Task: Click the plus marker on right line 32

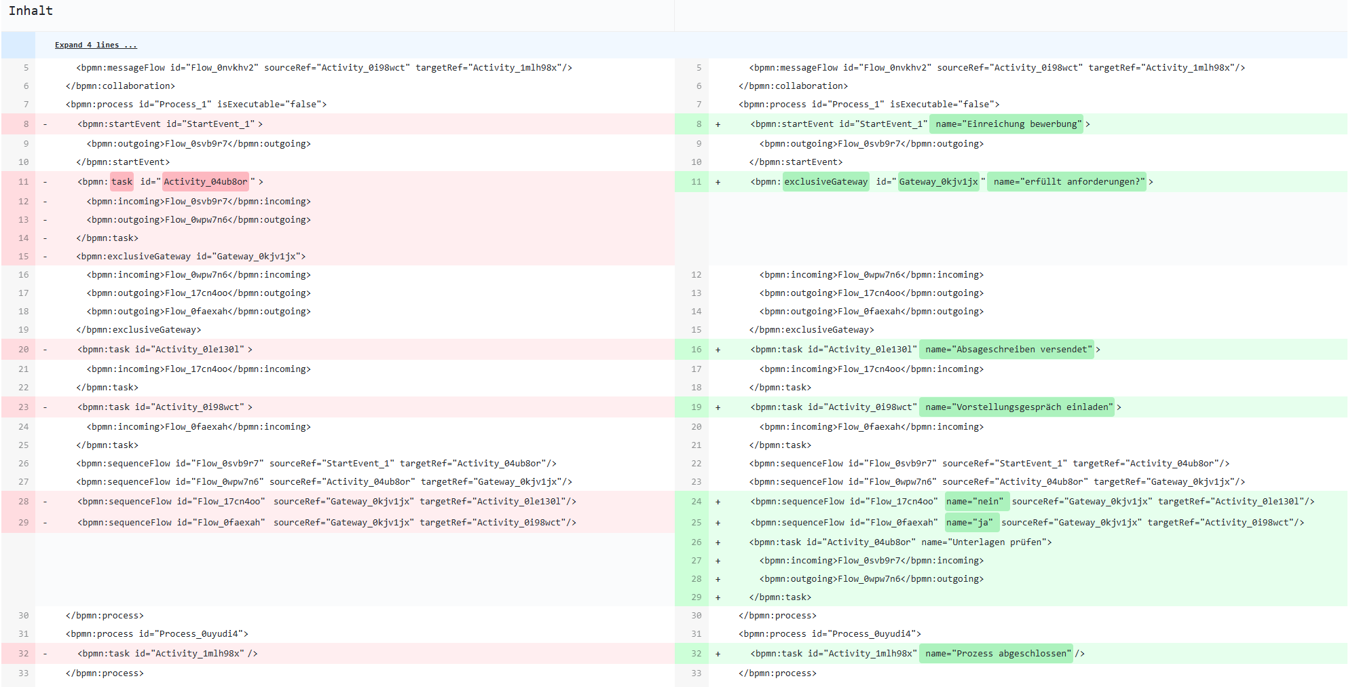Action: (718, 654)
